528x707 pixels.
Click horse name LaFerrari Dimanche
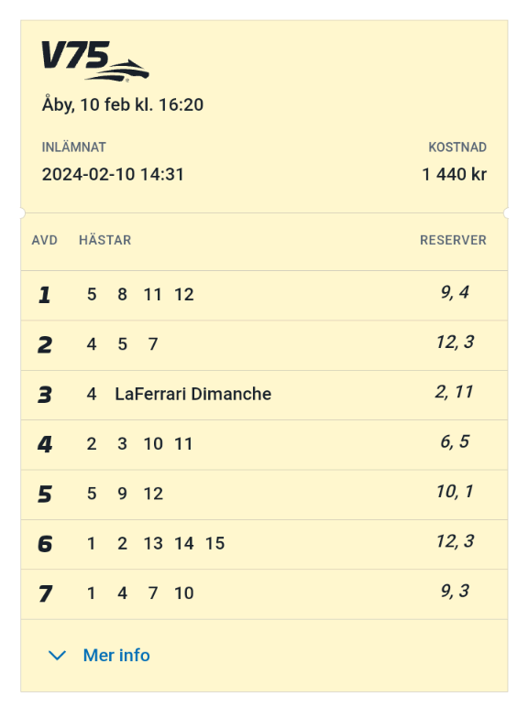coord(193,394)
